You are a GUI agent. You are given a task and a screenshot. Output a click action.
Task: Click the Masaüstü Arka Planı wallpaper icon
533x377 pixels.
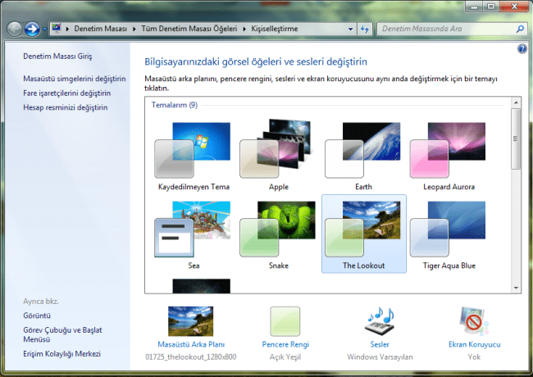click(x=191, y=321)
